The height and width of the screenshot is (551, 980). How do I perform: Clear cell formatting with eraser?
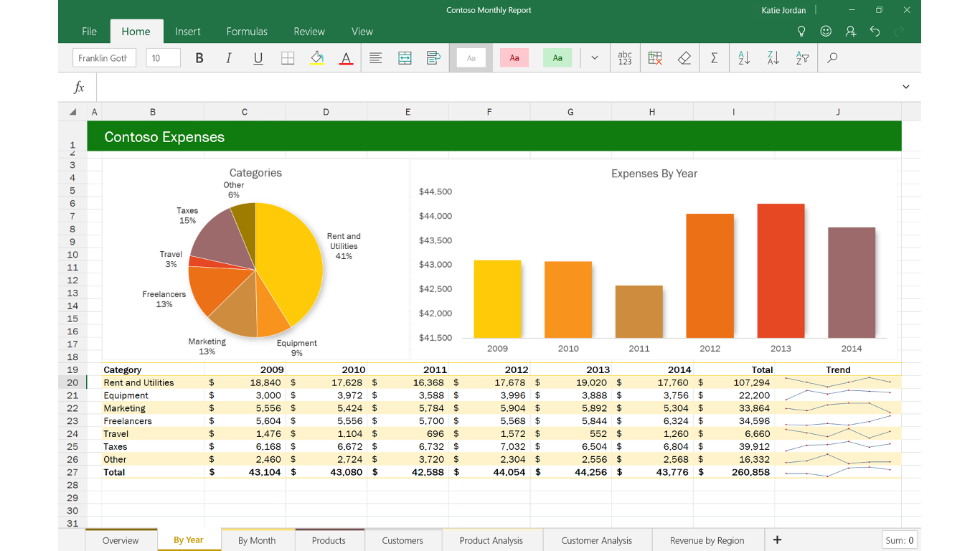point(684,57)
